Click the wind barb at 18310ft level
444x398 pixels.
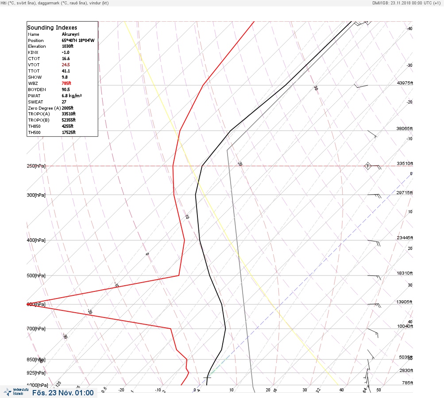pyautogui.click(x=374, y=277)
